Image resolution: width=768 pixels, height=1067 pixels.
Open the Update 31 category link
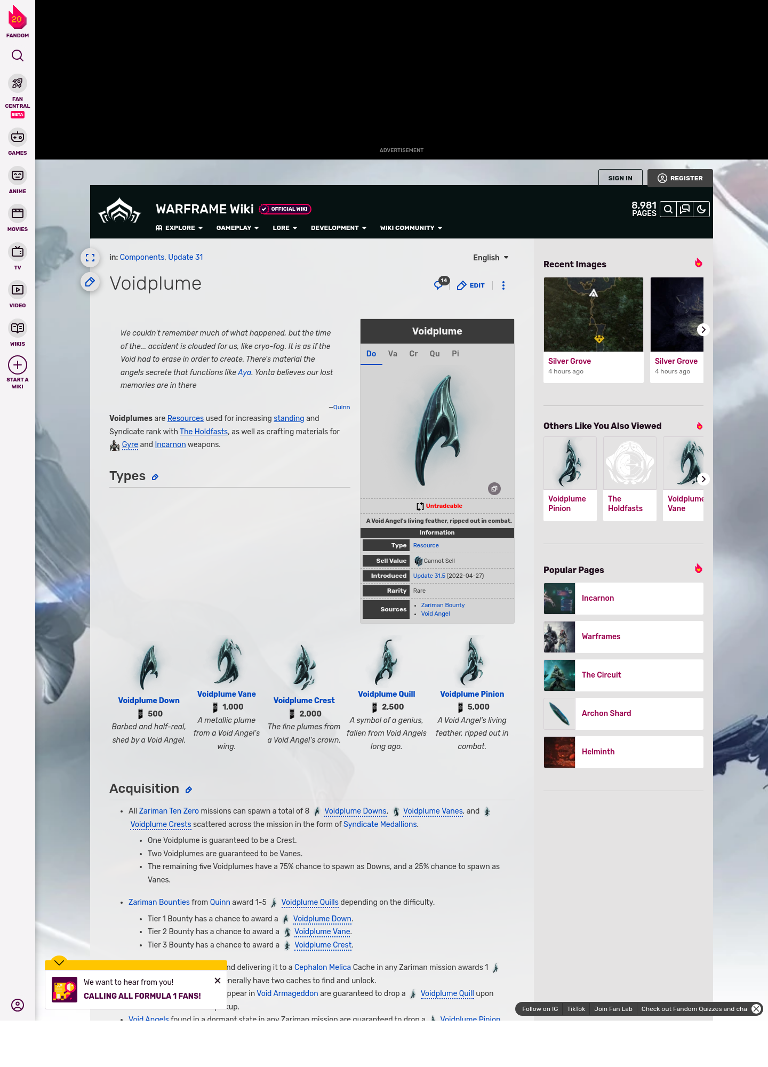click(x=186, y=257)
